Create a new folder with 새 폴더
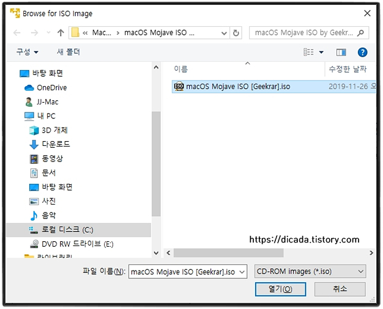The width and height of the screenshot is (383, 309). (68, 52)
